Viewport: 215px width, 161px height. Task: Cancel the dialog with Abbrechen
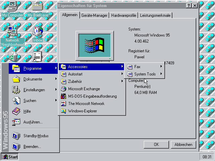click(183, 145)
